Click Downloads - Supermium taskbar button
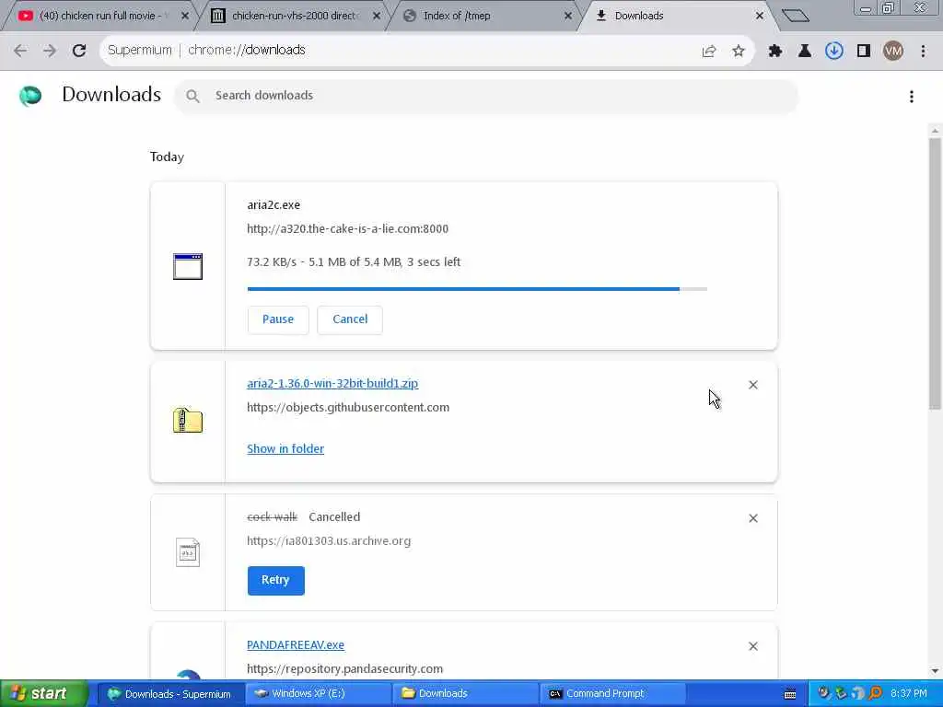Image resolution: width=943 pixels, height=707 pixels. coord(170,694)
